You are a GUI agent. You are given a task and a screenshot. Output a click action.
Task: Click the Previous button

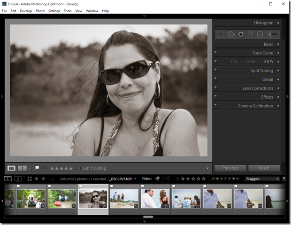(x=230, y=168)
